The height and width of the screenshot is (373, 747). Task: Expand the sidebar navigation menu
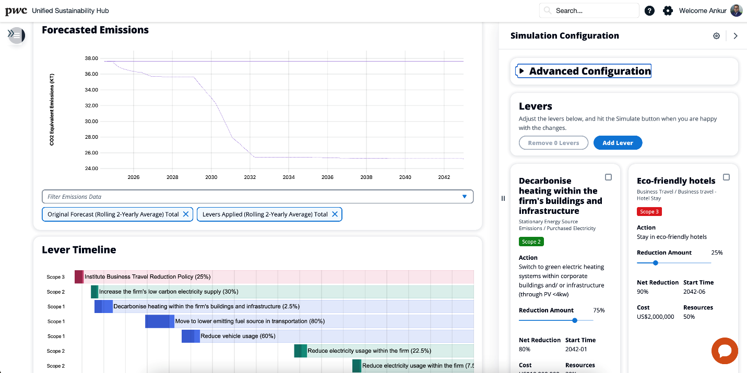[16, 35]
